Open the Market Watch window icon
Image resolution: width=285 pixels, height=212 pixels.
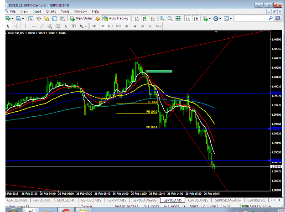point(31,19)
